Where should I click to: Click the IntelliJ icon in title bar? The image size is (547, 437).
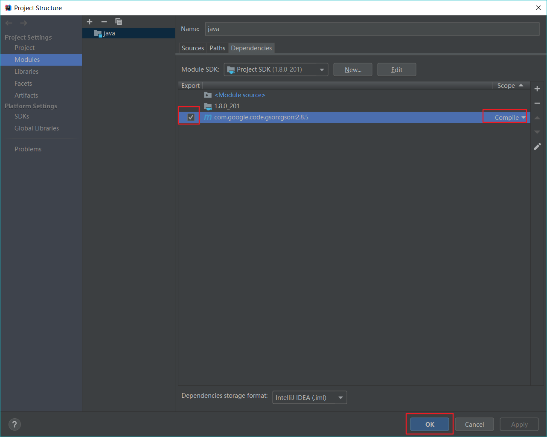tap(8, 8)
